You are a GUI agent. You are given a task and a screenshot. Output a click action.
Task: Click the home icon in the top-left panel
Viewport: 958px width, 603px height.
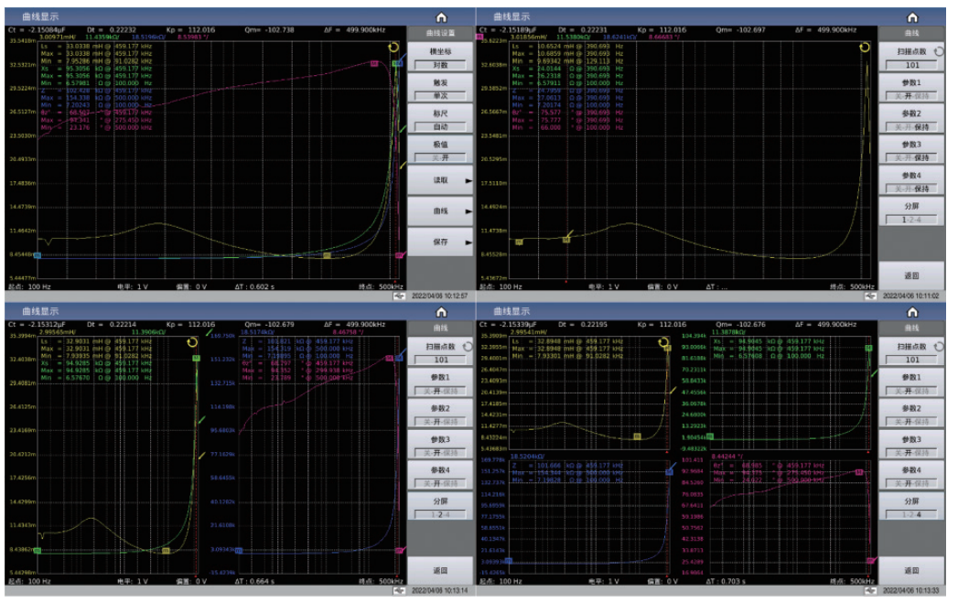tap(441, 17)
